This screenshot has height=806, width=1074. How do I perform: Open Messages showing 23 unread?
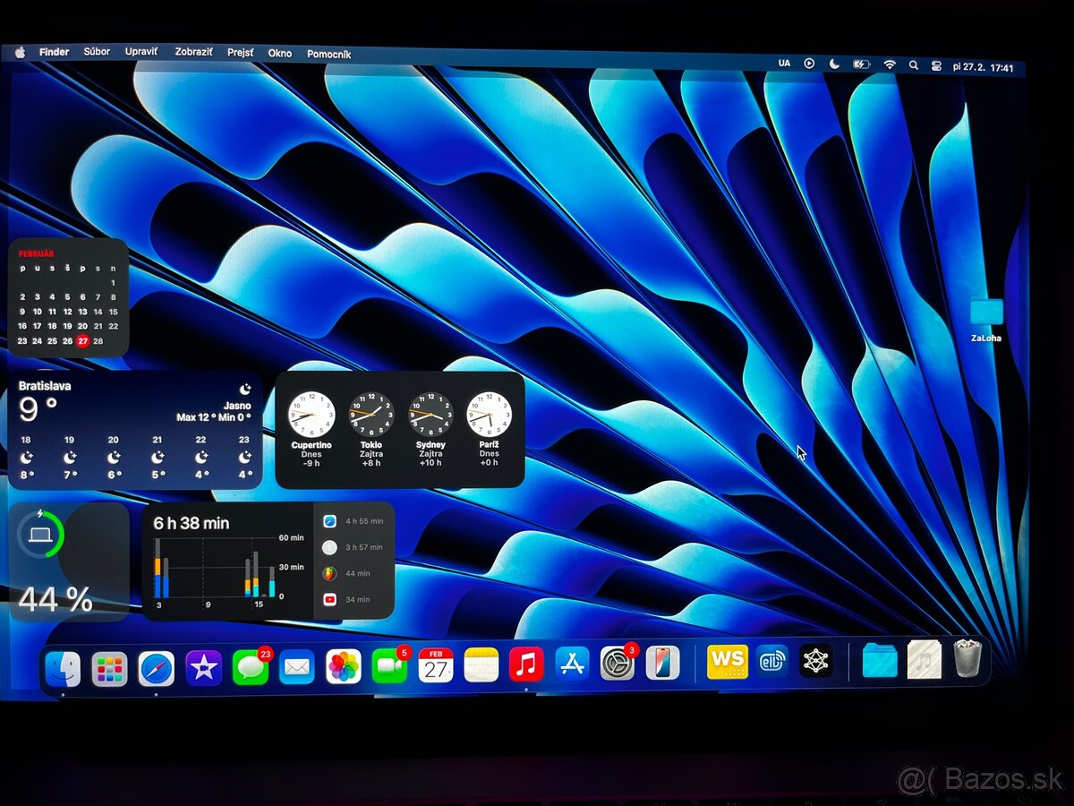(x=249, y=665)
